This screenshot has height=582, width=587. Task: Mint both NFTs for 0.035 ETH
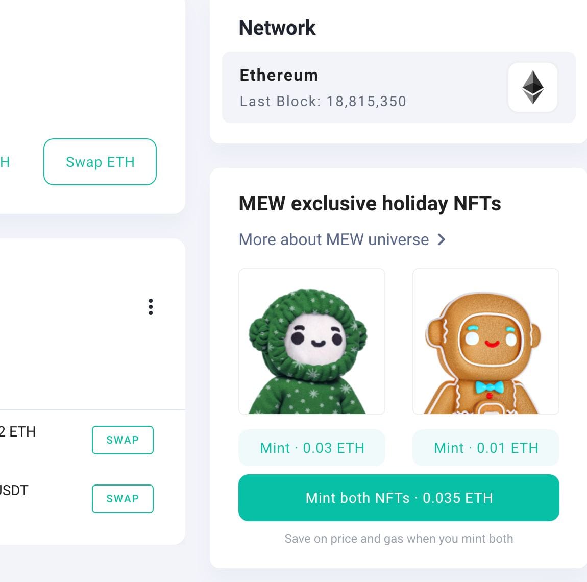click(x=399, y=498)
